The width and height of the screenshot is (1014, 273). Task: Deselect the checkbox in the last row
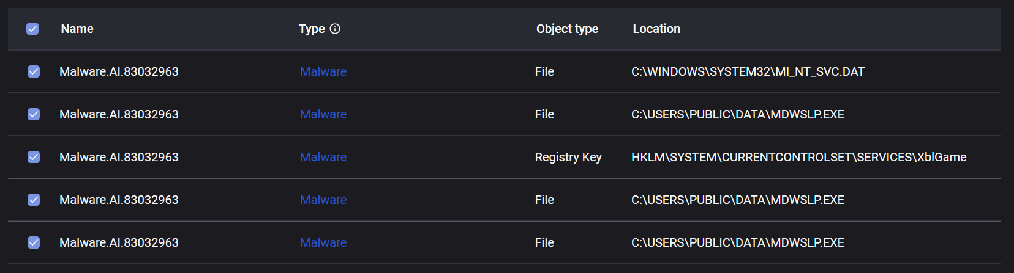(34, 242)
